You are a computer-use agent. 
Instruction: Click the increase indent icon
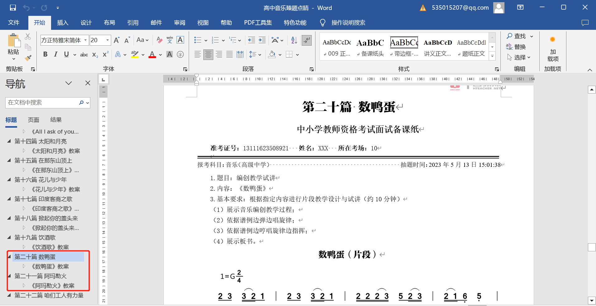pos(262,40)
